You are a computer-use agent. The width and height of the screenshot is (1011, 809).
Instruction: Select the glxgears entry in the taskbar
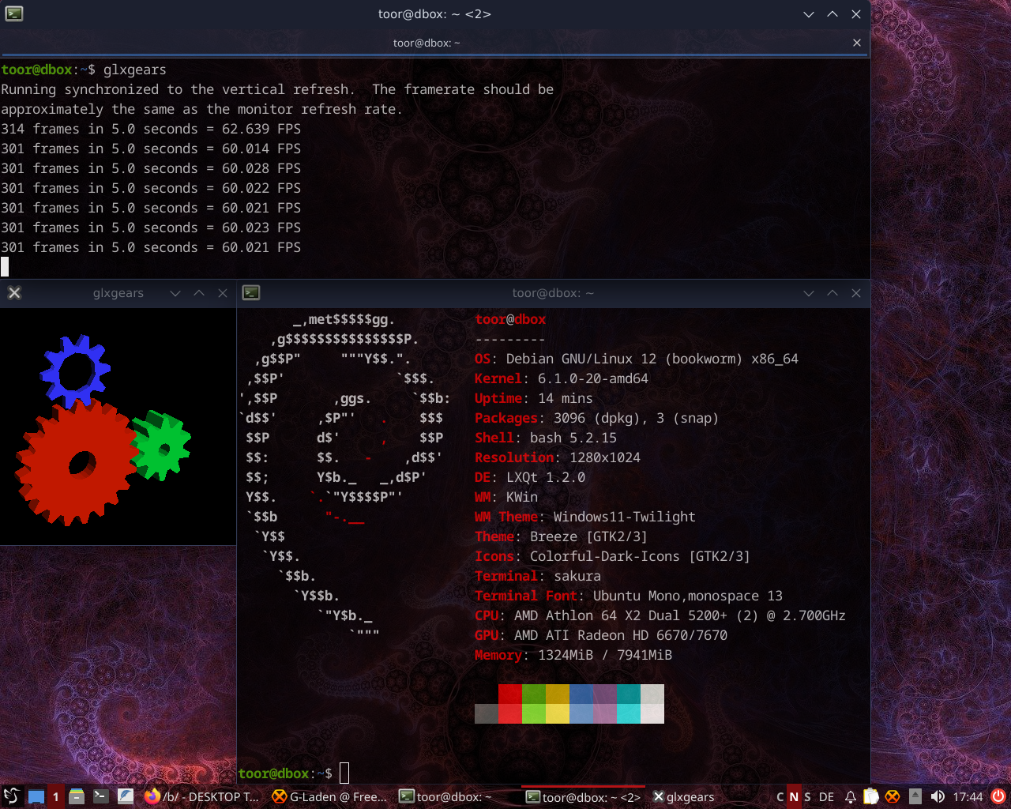click(x=684, y=796)
